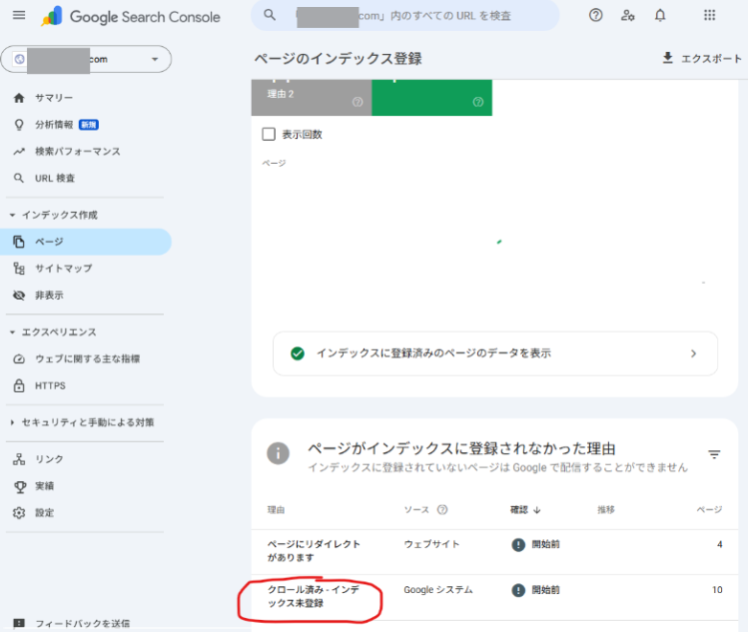Viewport: 748px width, 632px height.
Task: Click help icon on the green tile
Action: coord(478,102)
